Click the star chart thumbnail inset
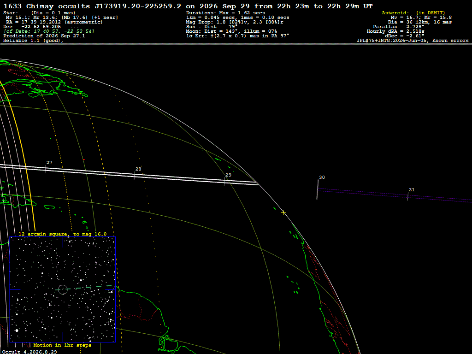The image size is (472, 354). pyautogui.click(x=63, y=289)
